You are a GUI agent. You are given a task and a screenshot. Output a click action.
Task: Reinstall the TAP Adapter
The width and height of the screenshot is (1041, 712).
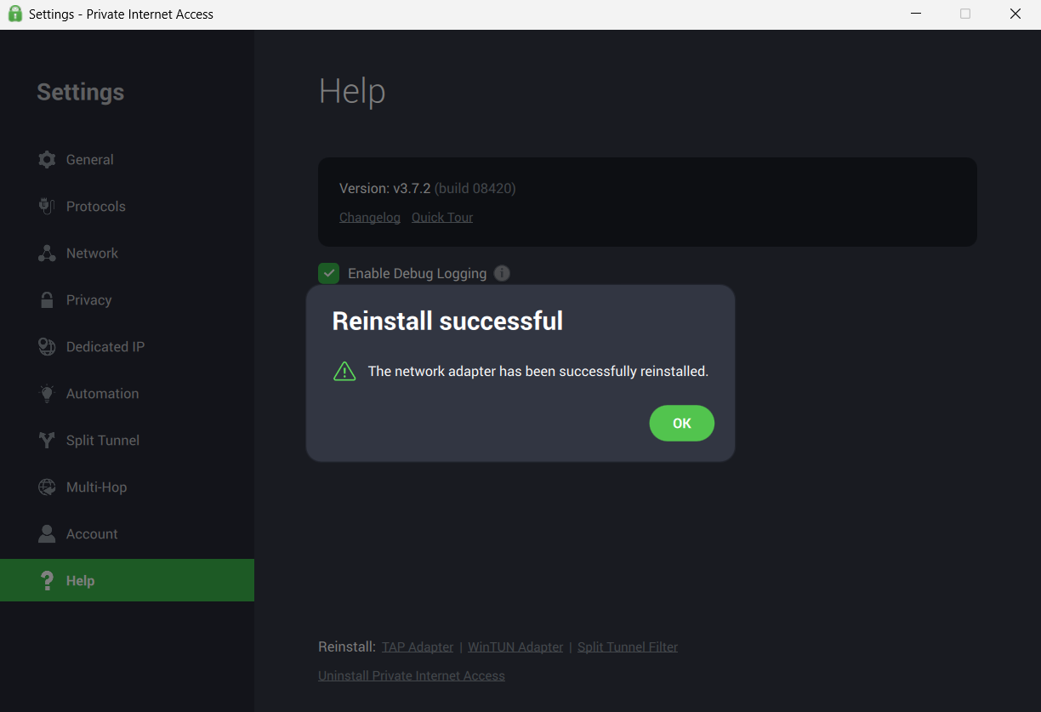(418, 647)
